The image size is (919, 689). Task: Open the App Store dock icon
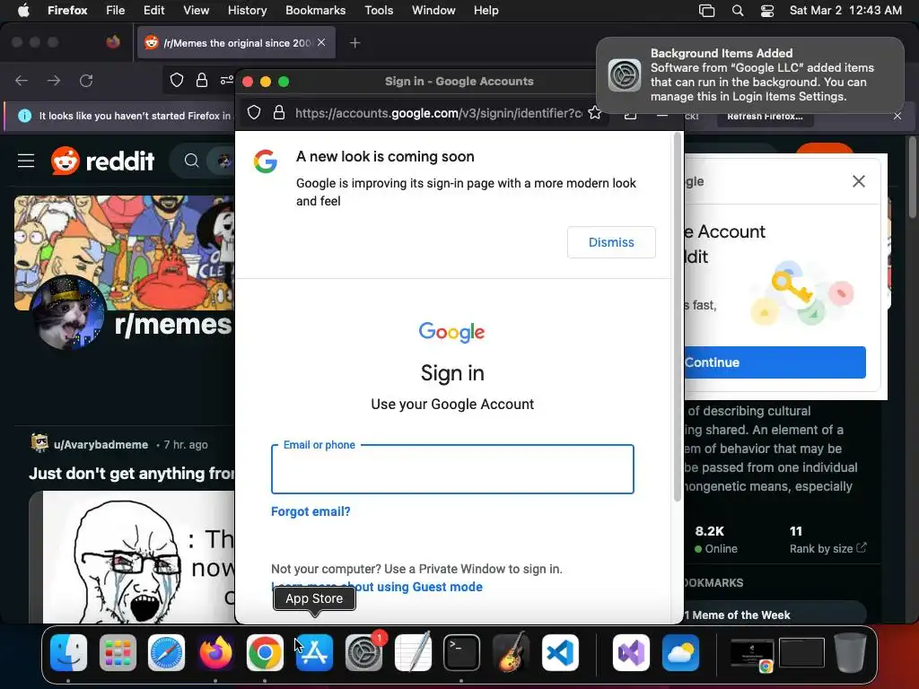click(x=314, y=652)
